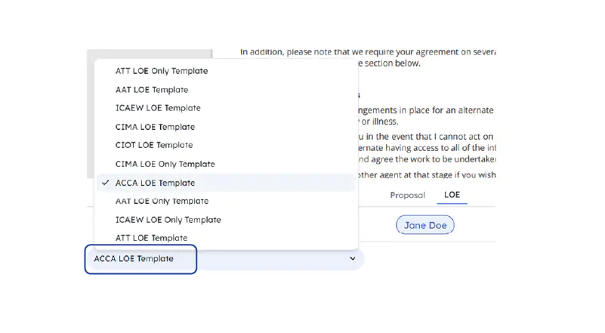Click the checkmark beside ACCA LOE Template
The height and width of the screenshot is (333, 605).
(x=105, y=183)
